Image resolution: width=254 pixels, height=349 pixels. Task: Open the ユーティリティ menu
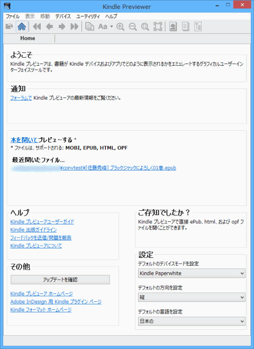88,16
